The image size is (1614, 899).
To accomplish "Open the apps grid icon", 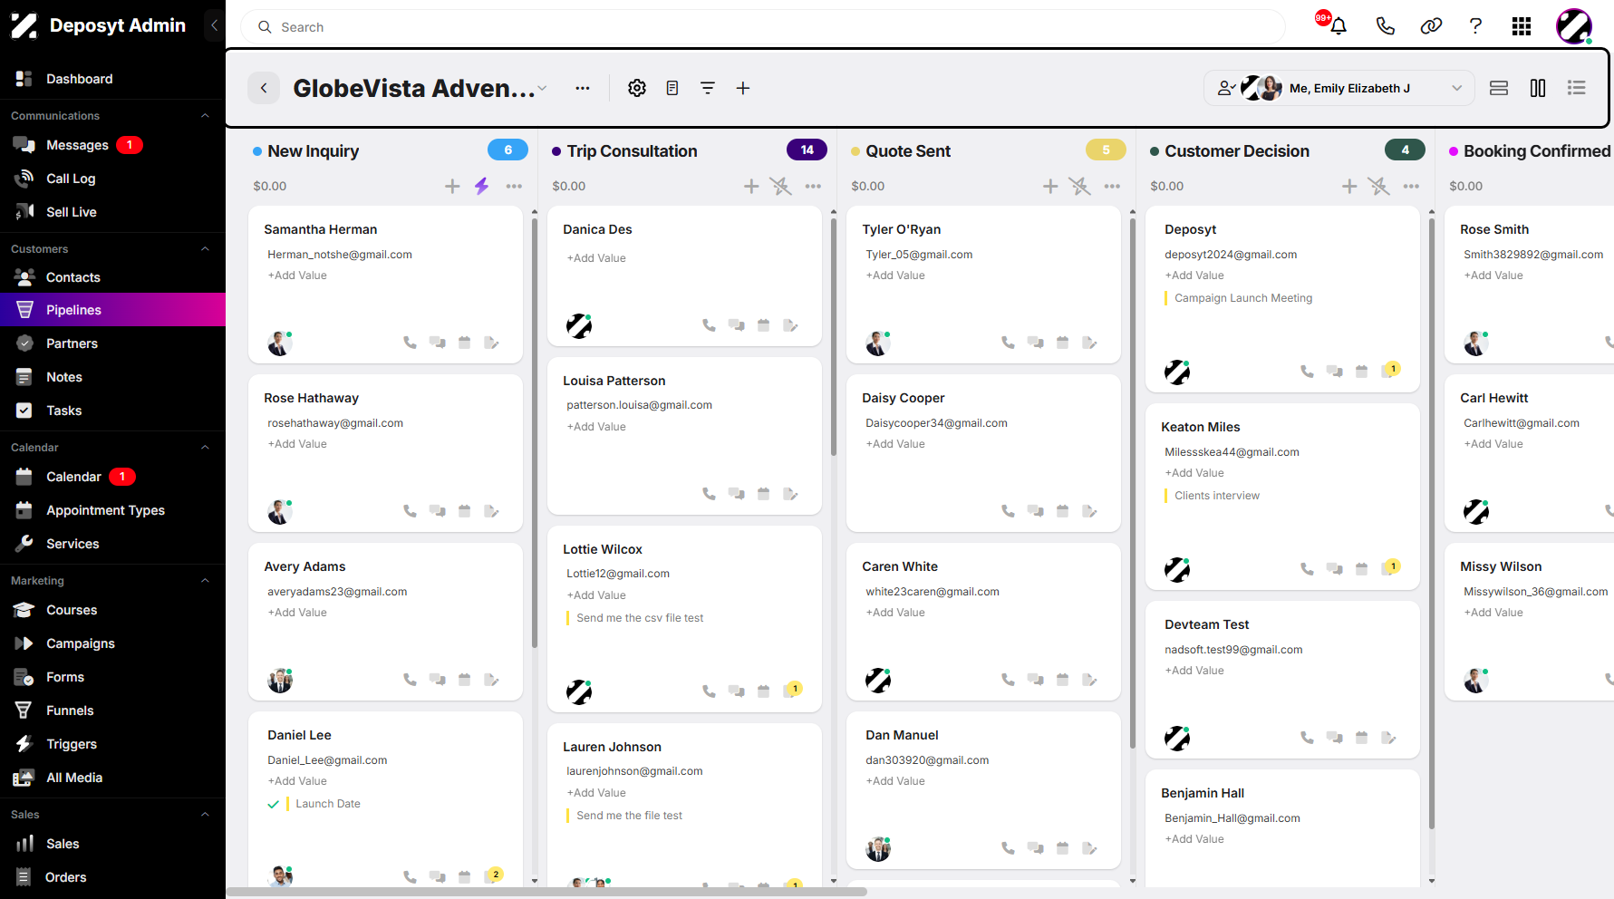I will click(x=1522, y=26).
